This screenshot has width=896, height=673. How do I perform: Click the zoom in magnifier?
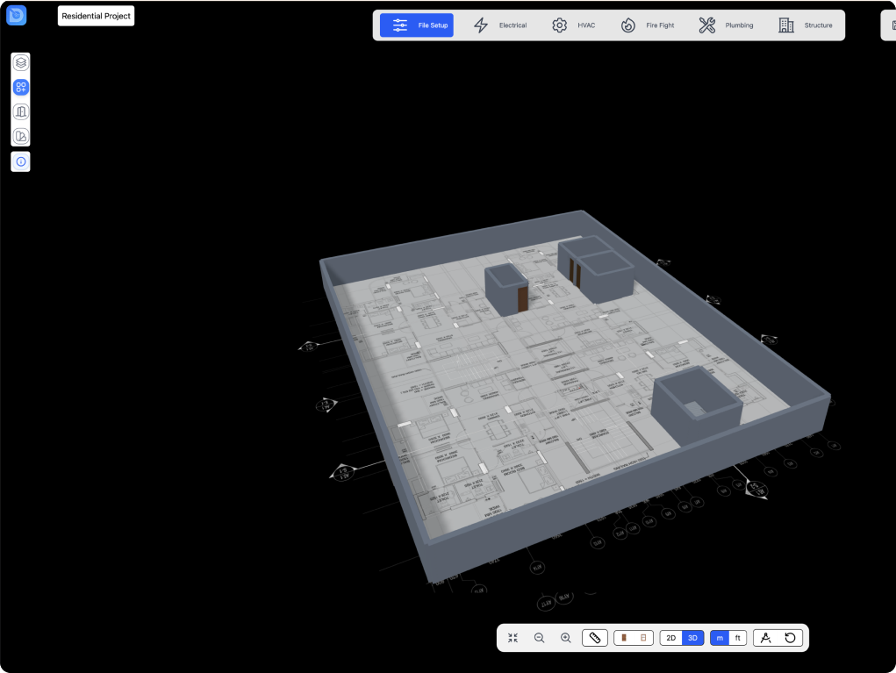(x=566, y=638)
